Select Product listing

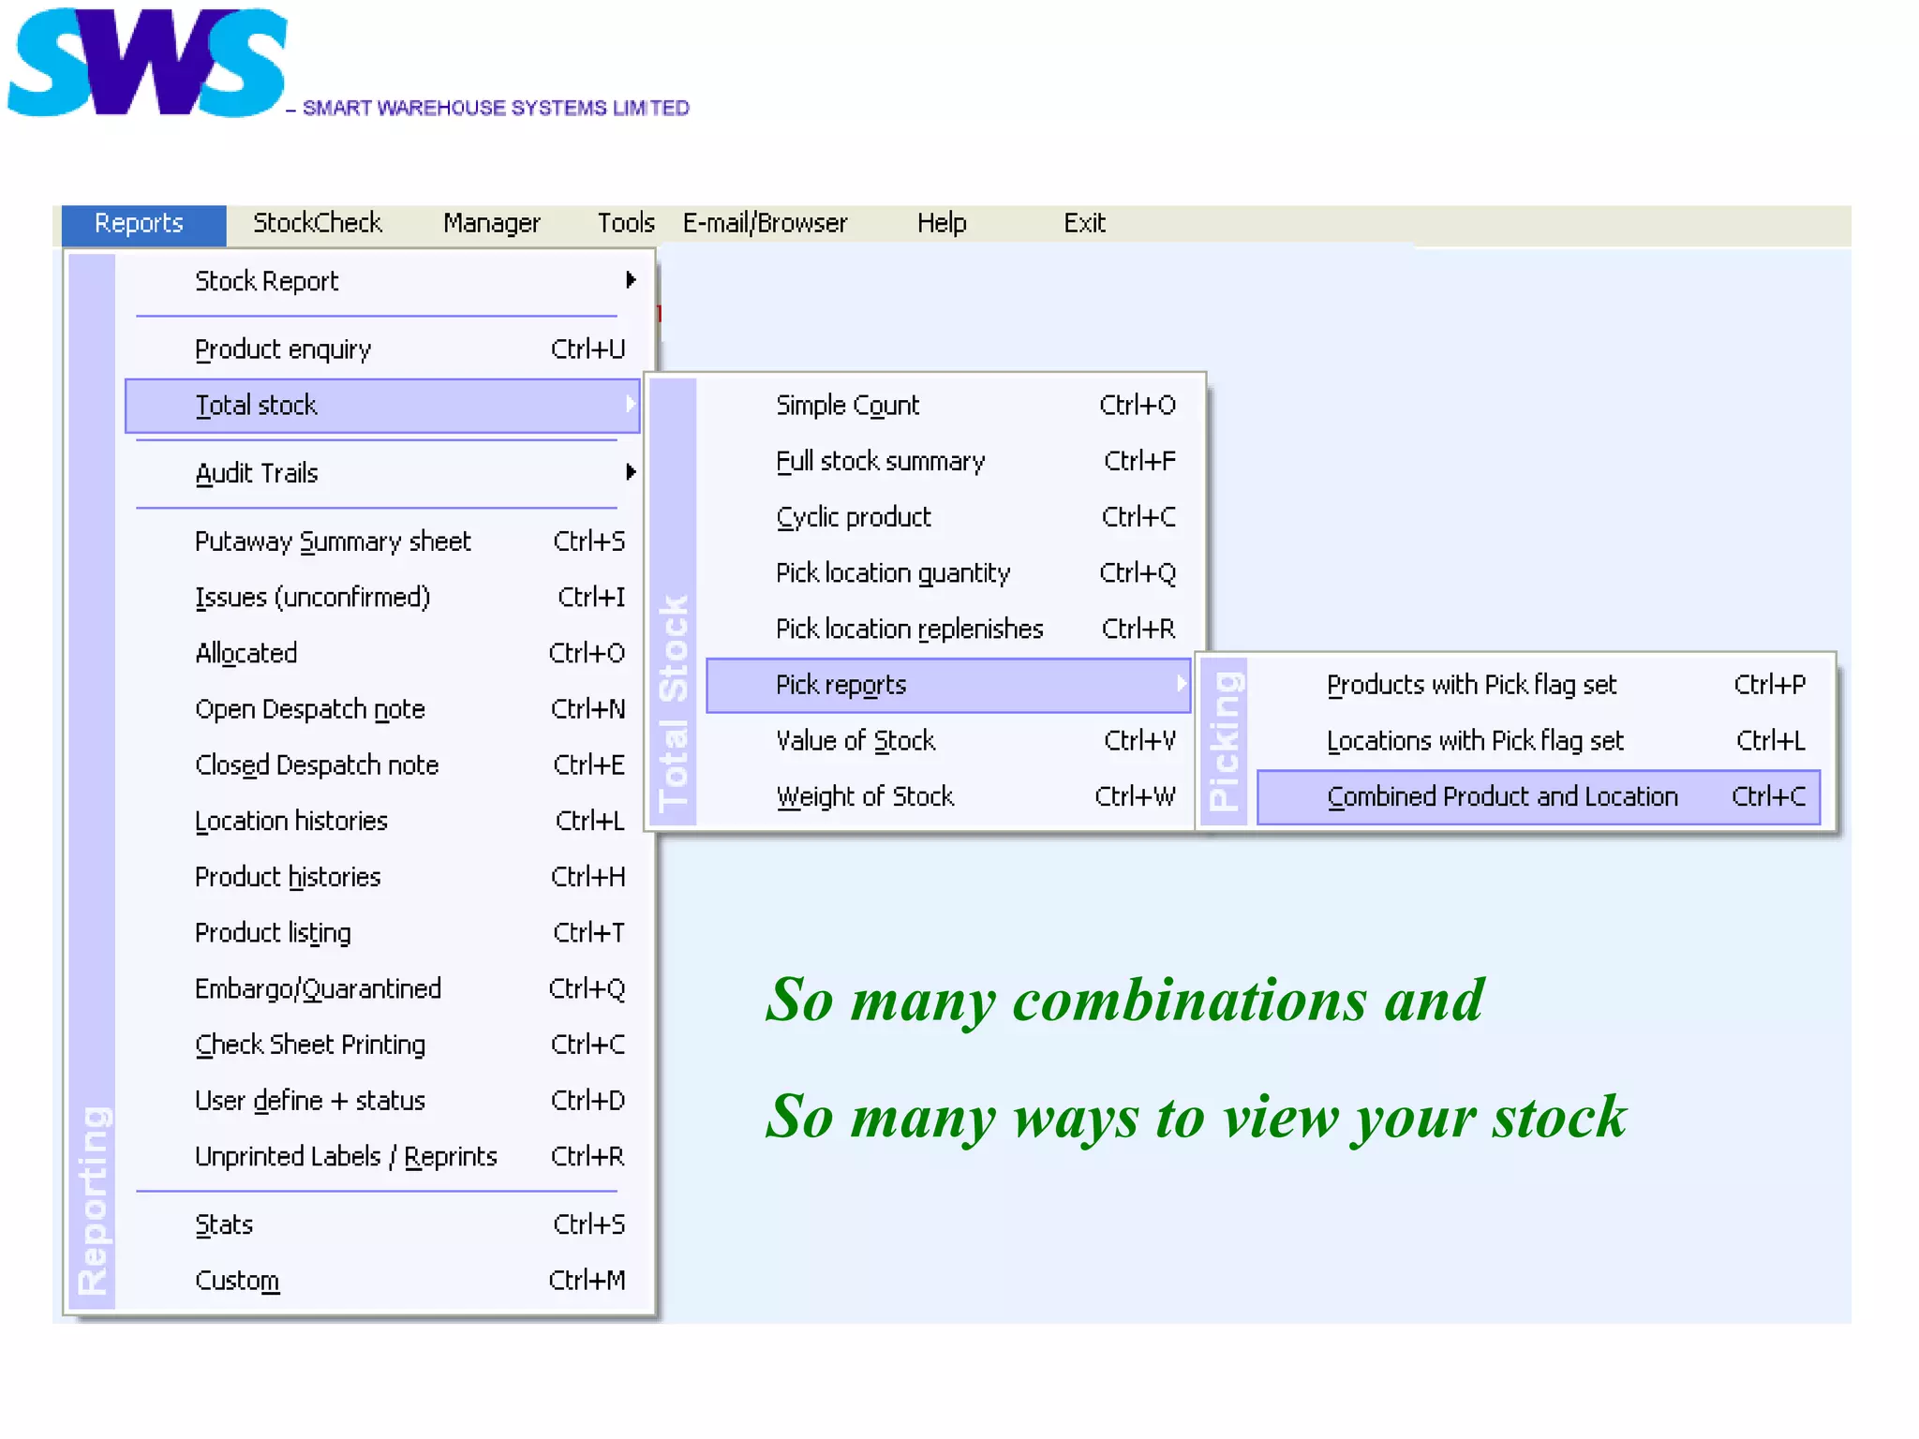pyautogui.click(x=382, y=933)
